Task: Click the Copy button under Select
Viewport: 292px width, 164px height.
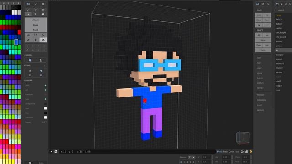Action: (259, 45)
